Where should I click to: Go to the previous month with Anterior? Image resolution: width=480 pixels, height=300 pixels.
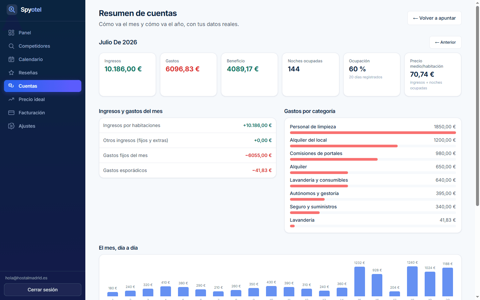(445, 42)
